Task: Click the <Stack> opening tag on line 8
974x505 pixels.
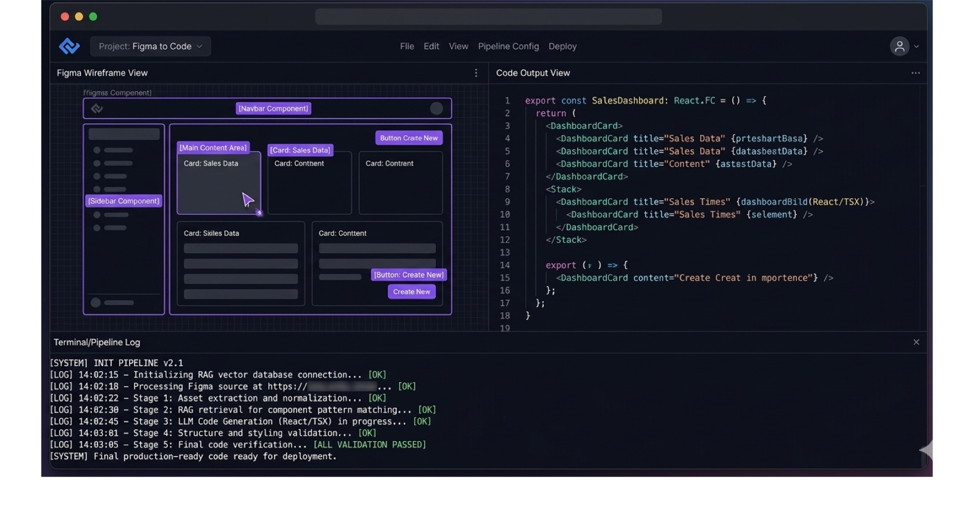Action: 563,189
